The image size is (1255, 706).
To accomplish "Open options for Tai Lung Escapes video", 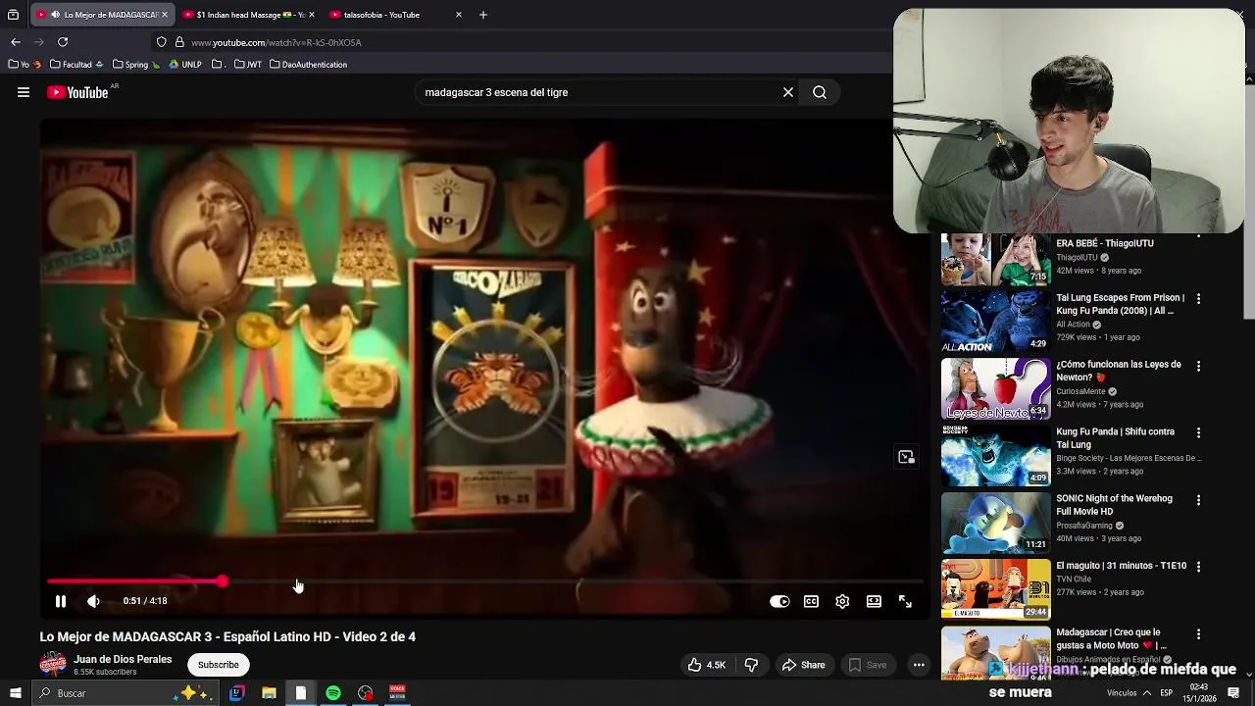I will [x=1198, y=298].
